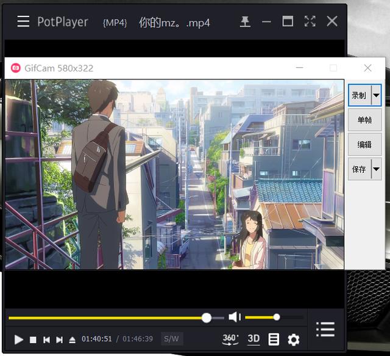Save the GIF with 保存 button
This screenshot has height=356, width=390.
click(x=360, y=169)
